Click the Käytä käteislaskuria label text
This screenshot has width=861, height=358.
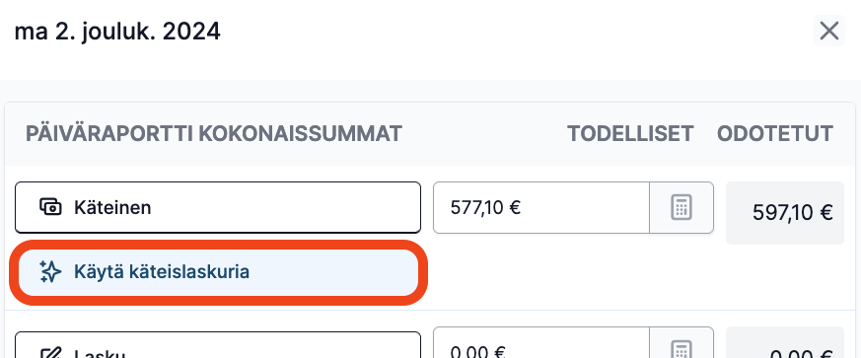[162, 272]
